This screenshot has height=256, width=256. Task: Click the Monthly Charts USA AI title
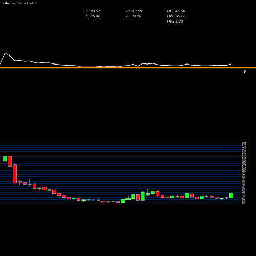click(x=20, y=3)
